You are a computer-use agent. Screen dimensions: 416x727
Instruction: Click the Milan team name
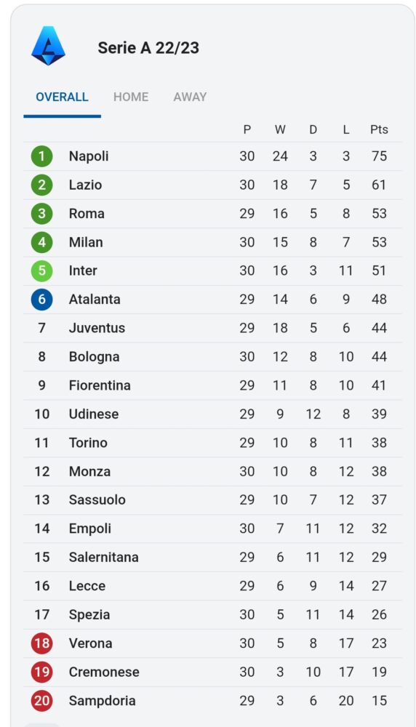click(x=86, y=243)
